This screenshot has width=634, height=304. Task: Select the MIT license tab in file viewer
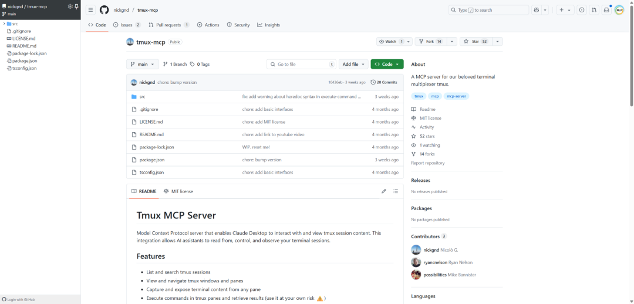pos(178,191)
